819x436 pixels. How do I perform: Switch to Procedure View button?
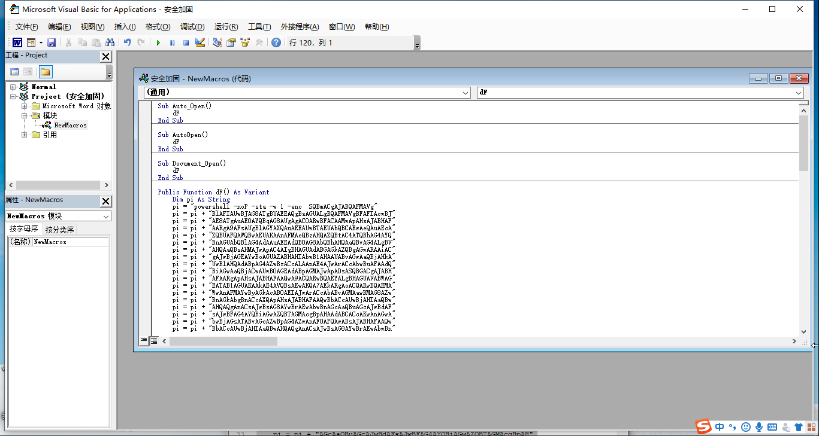(x=144, y=340)
